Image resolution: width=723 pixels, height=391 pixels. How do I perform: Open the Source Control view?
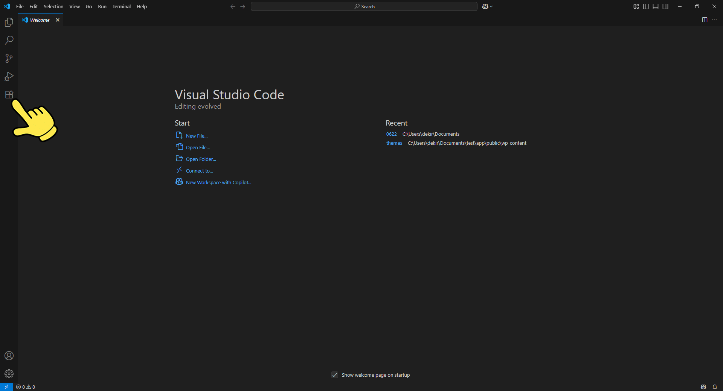click(x=9, y=58)
